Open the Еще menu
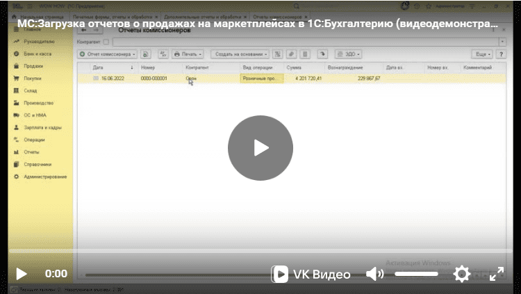Screen dimensions: 521x294 (x=482, y=54)
